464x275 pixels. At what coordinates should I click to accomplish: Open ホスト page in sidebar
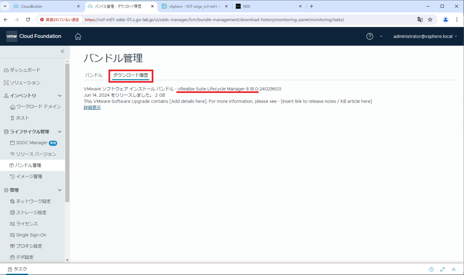[20, 118]
